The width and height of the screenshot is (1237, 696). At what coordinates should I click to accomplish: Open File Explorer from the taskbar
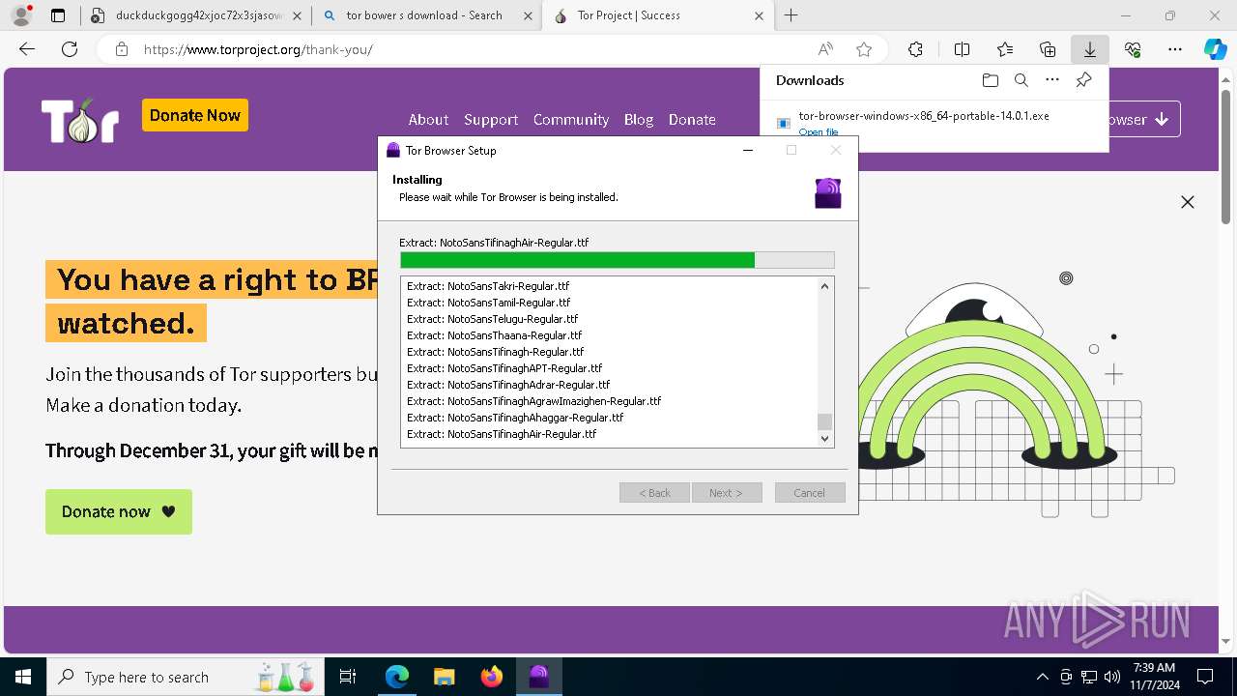click(444, 677)
